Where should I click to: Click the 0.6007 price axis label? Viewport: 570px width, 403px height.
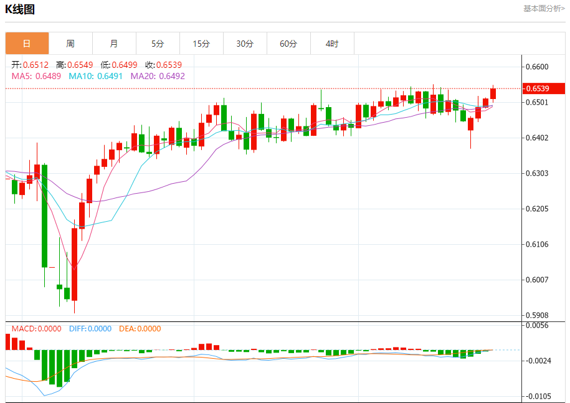point(537,280)
